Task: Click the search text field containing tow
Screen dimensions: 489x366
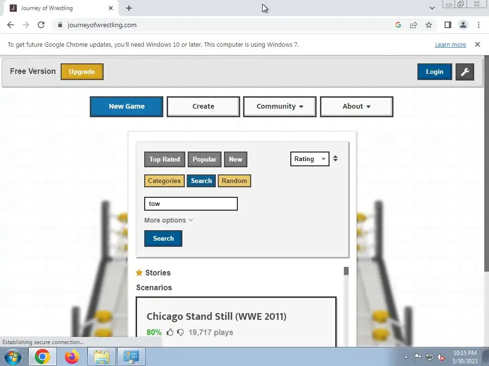Action: [191, 203]
